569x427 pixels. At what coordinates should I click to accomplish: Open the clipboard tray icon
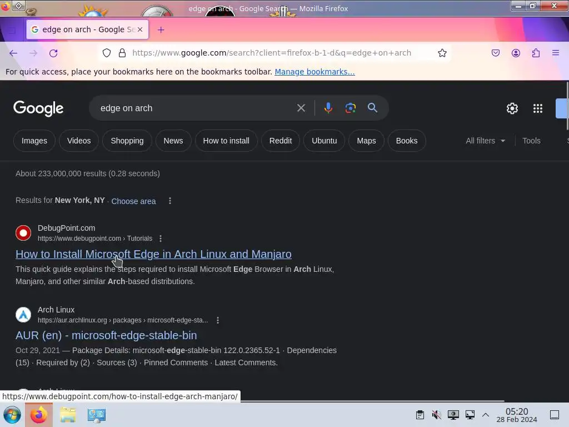click(x=420, y=415)
